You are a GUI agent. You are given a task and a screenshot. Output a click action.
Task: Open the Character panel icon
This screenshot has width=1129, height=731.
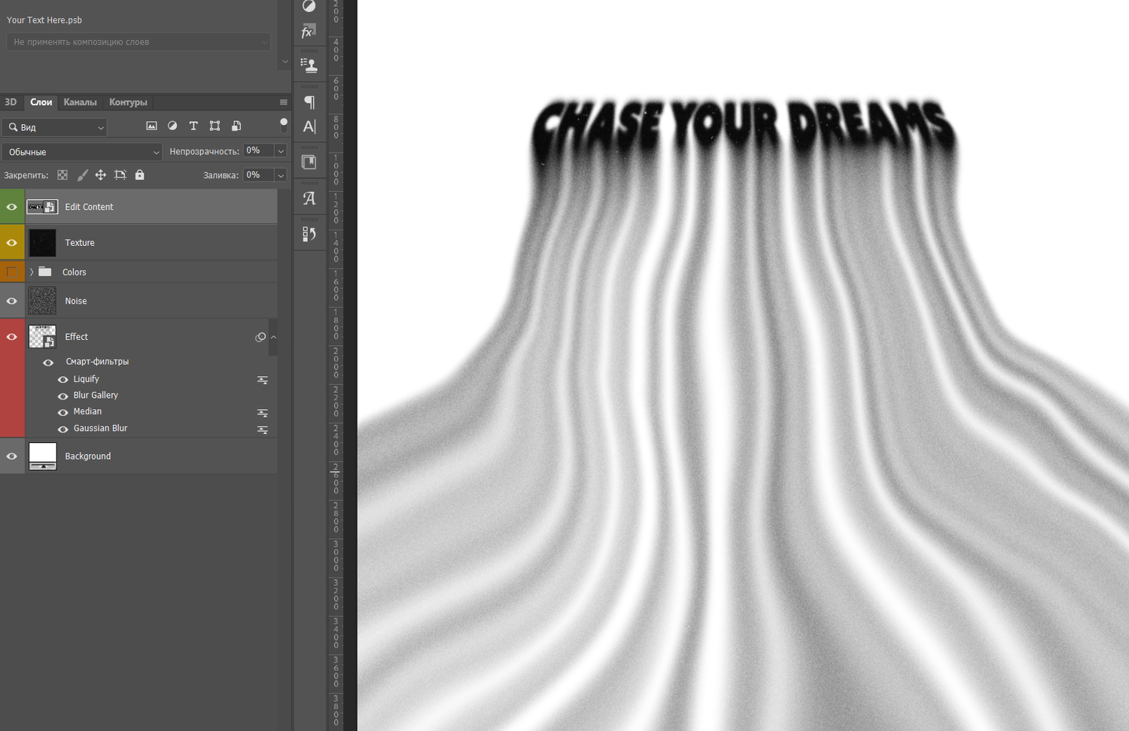coord(309,126)
